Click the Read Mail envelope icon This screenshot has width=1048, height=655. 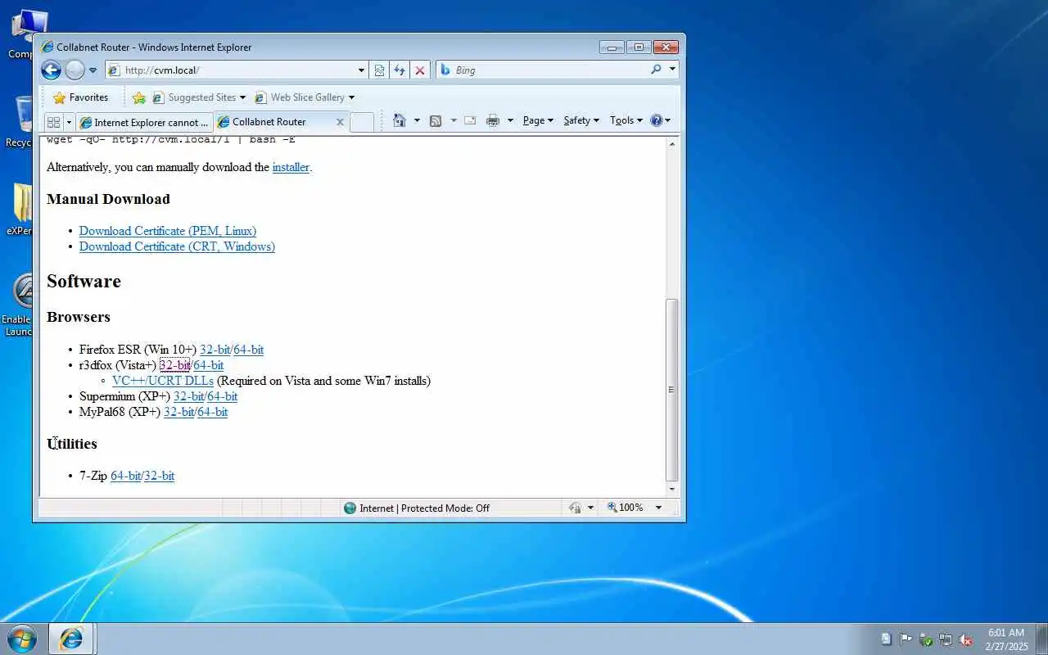tap(470, 120)
